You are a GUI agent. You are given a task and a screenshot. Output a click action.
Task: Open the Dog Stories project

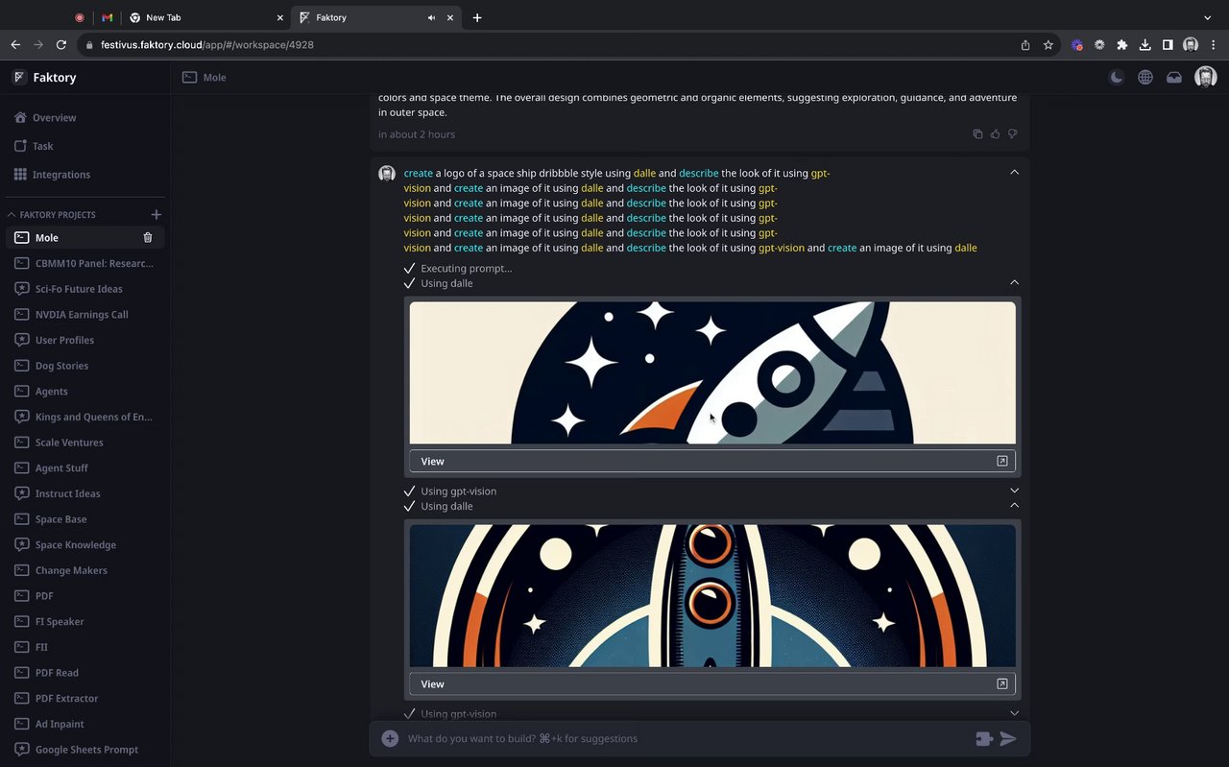[84, 366]
